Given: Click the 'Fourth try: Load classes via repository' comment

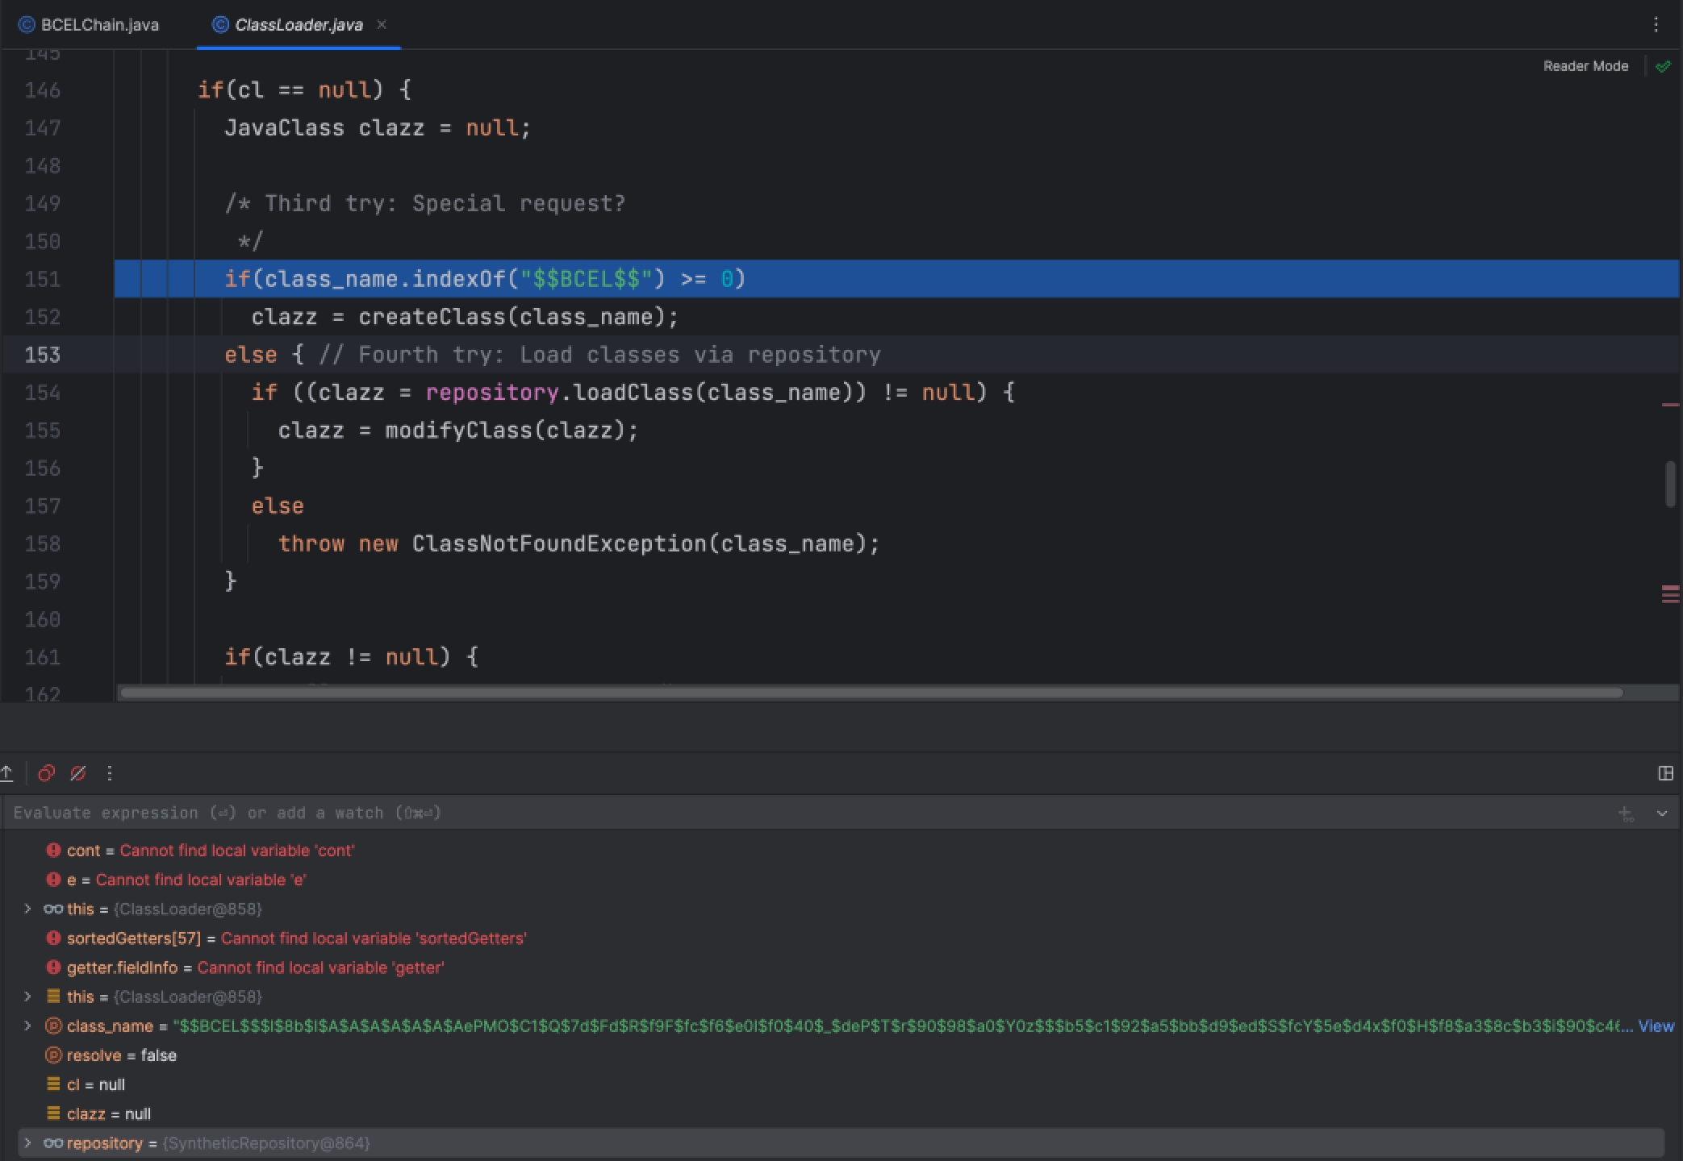Looking at the screenshot, I should (x=620, y=355).
